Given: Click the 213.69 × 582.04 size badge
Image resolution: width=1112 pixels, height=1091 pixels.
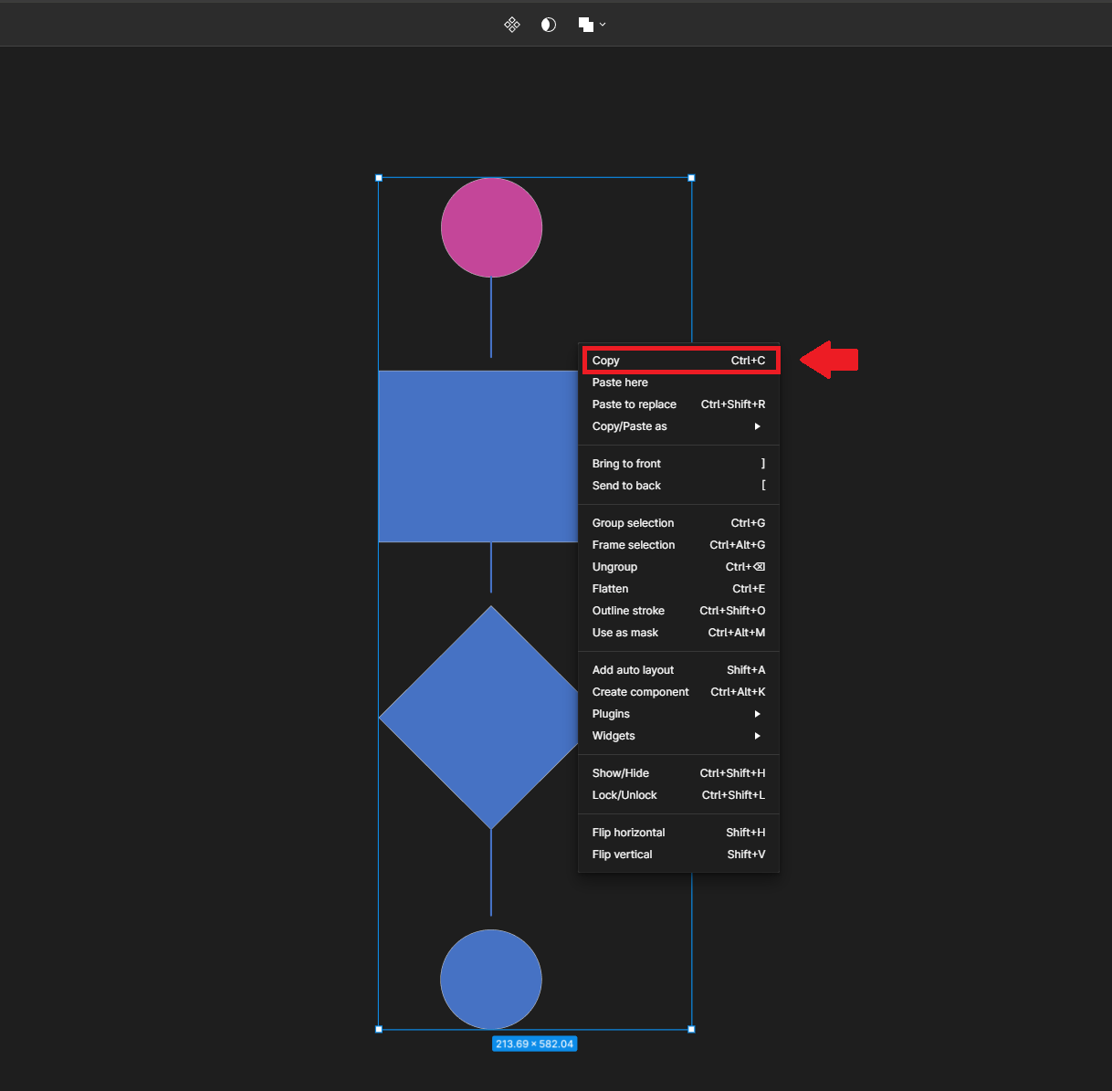Looking at the screenshot, I should pos(534,1044).
